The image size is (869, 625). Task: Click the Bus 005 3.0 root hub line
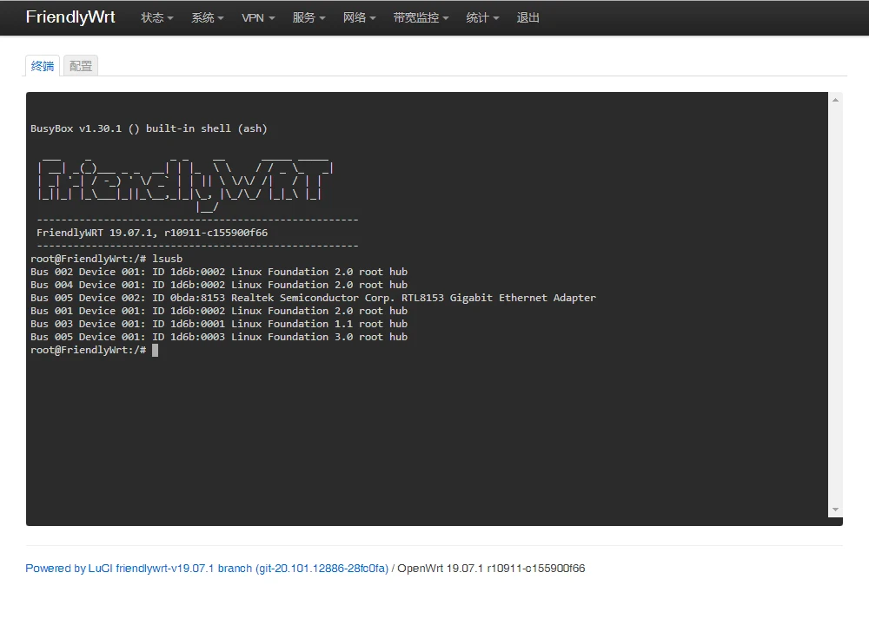pos(219,337)
